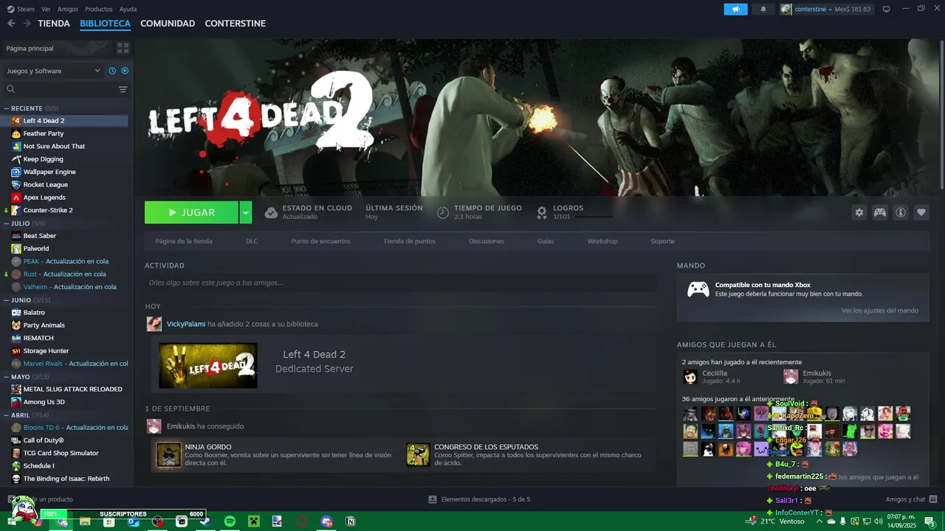
Task: Click Apex Legends icon in library list
Action: [16, 198]
